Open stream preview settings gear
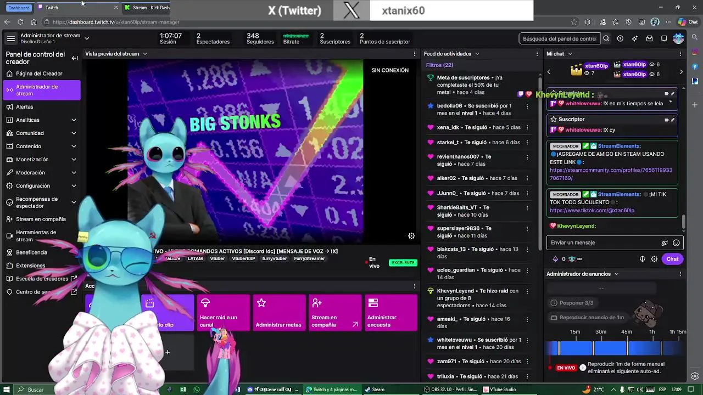This screenshot has height=395, width=703. coord(411,236)
